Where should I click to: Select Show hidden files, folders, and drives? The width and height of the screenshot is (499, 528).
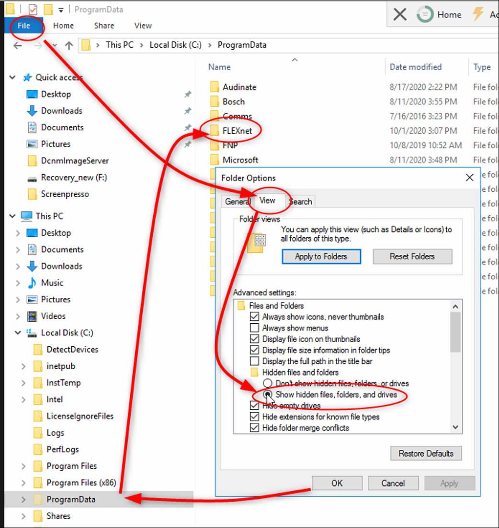pyautogui.click(x=267, y=394)
